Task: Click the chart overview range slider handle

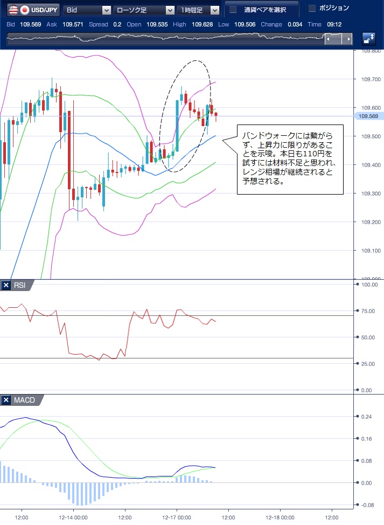Action: coord(333,39)
